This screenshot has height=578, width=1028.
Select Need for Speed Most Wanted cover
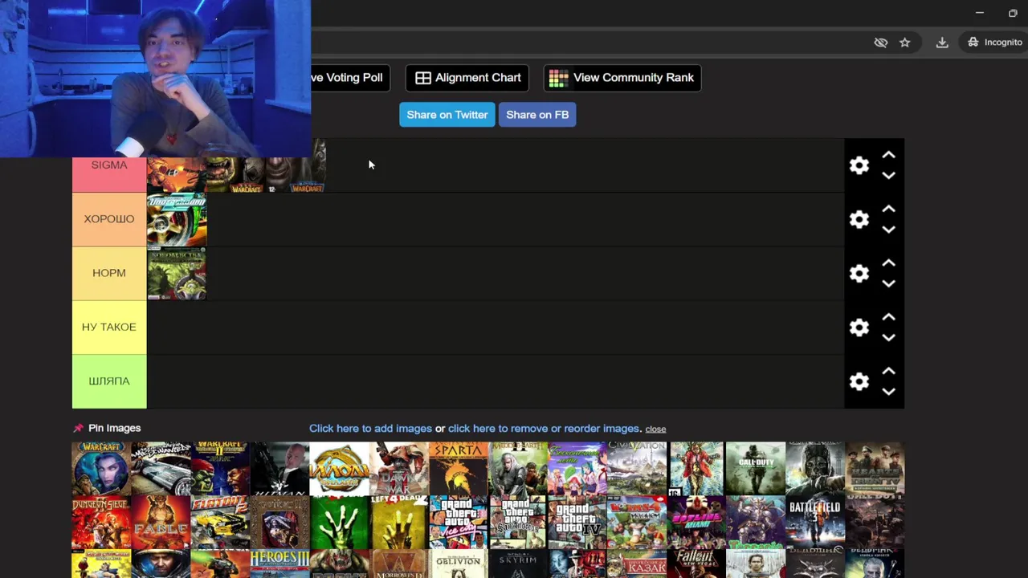click(161, 468)
